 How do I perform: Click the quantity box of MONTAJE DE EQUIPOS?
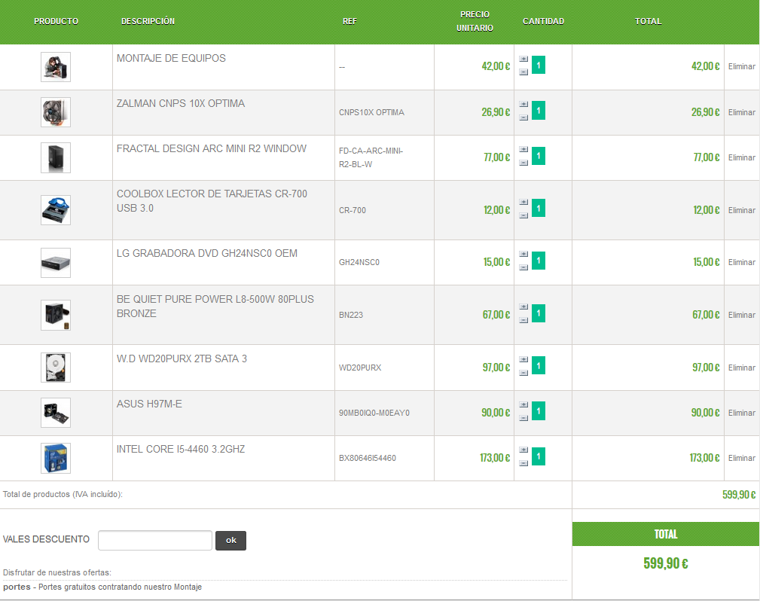tap(539, 65)
